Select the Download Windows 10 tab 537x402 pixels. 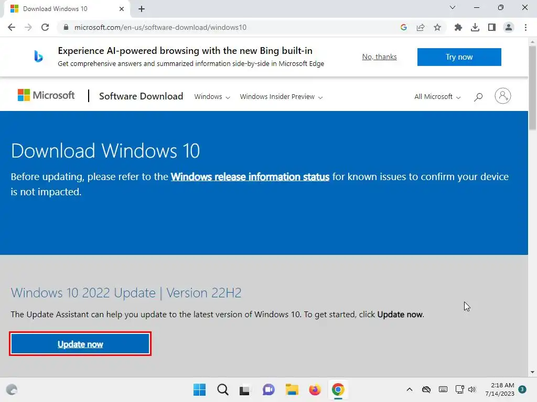point(67,9)
